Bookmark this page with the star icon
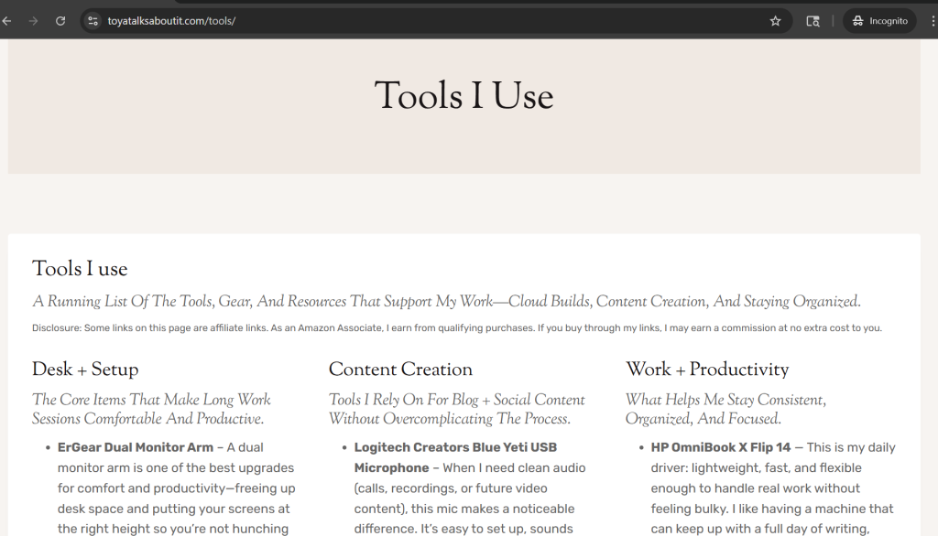The width and height of the screenshot is (938, 536). click(775, 21)
